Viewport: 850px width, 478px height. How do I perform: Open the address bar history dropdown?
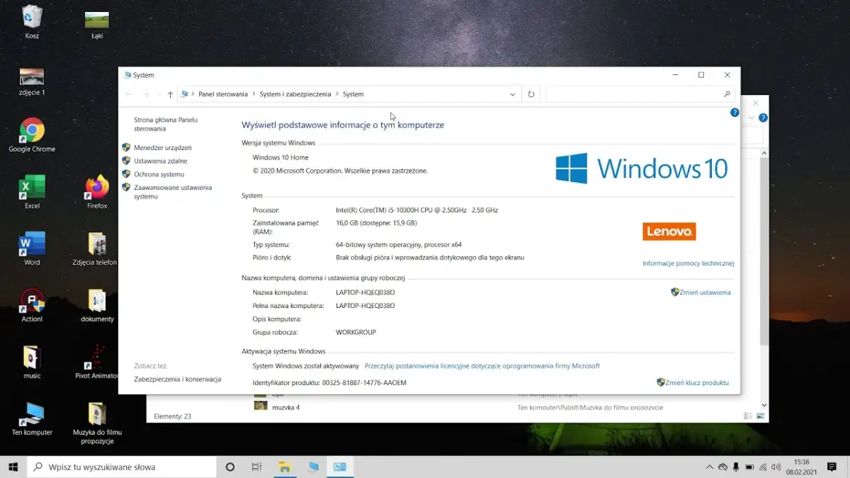click(512, 93)
